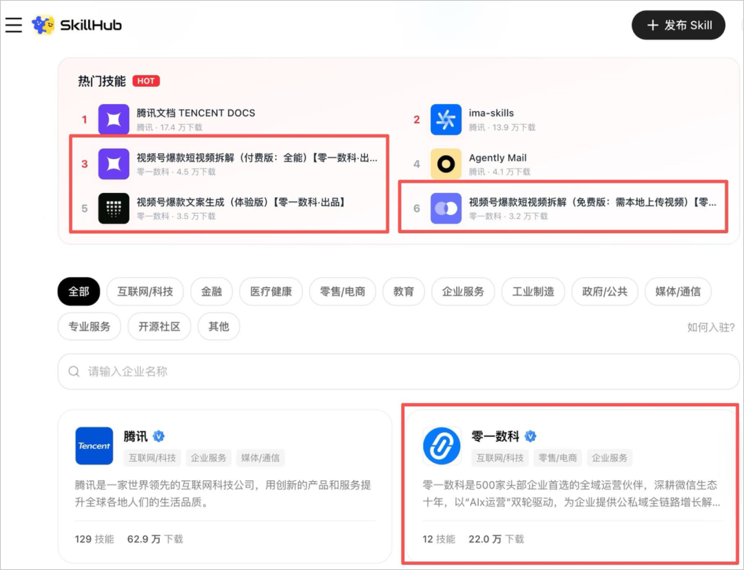Select the 专业服务 category filter
The image size is (744, 570).
point(89,327)
